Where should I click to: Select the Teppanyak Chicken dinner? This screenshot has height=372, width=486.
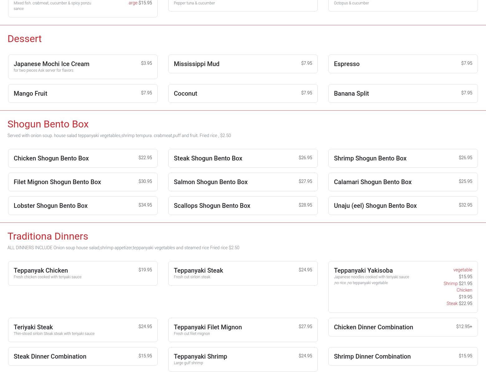coord(83,273)
